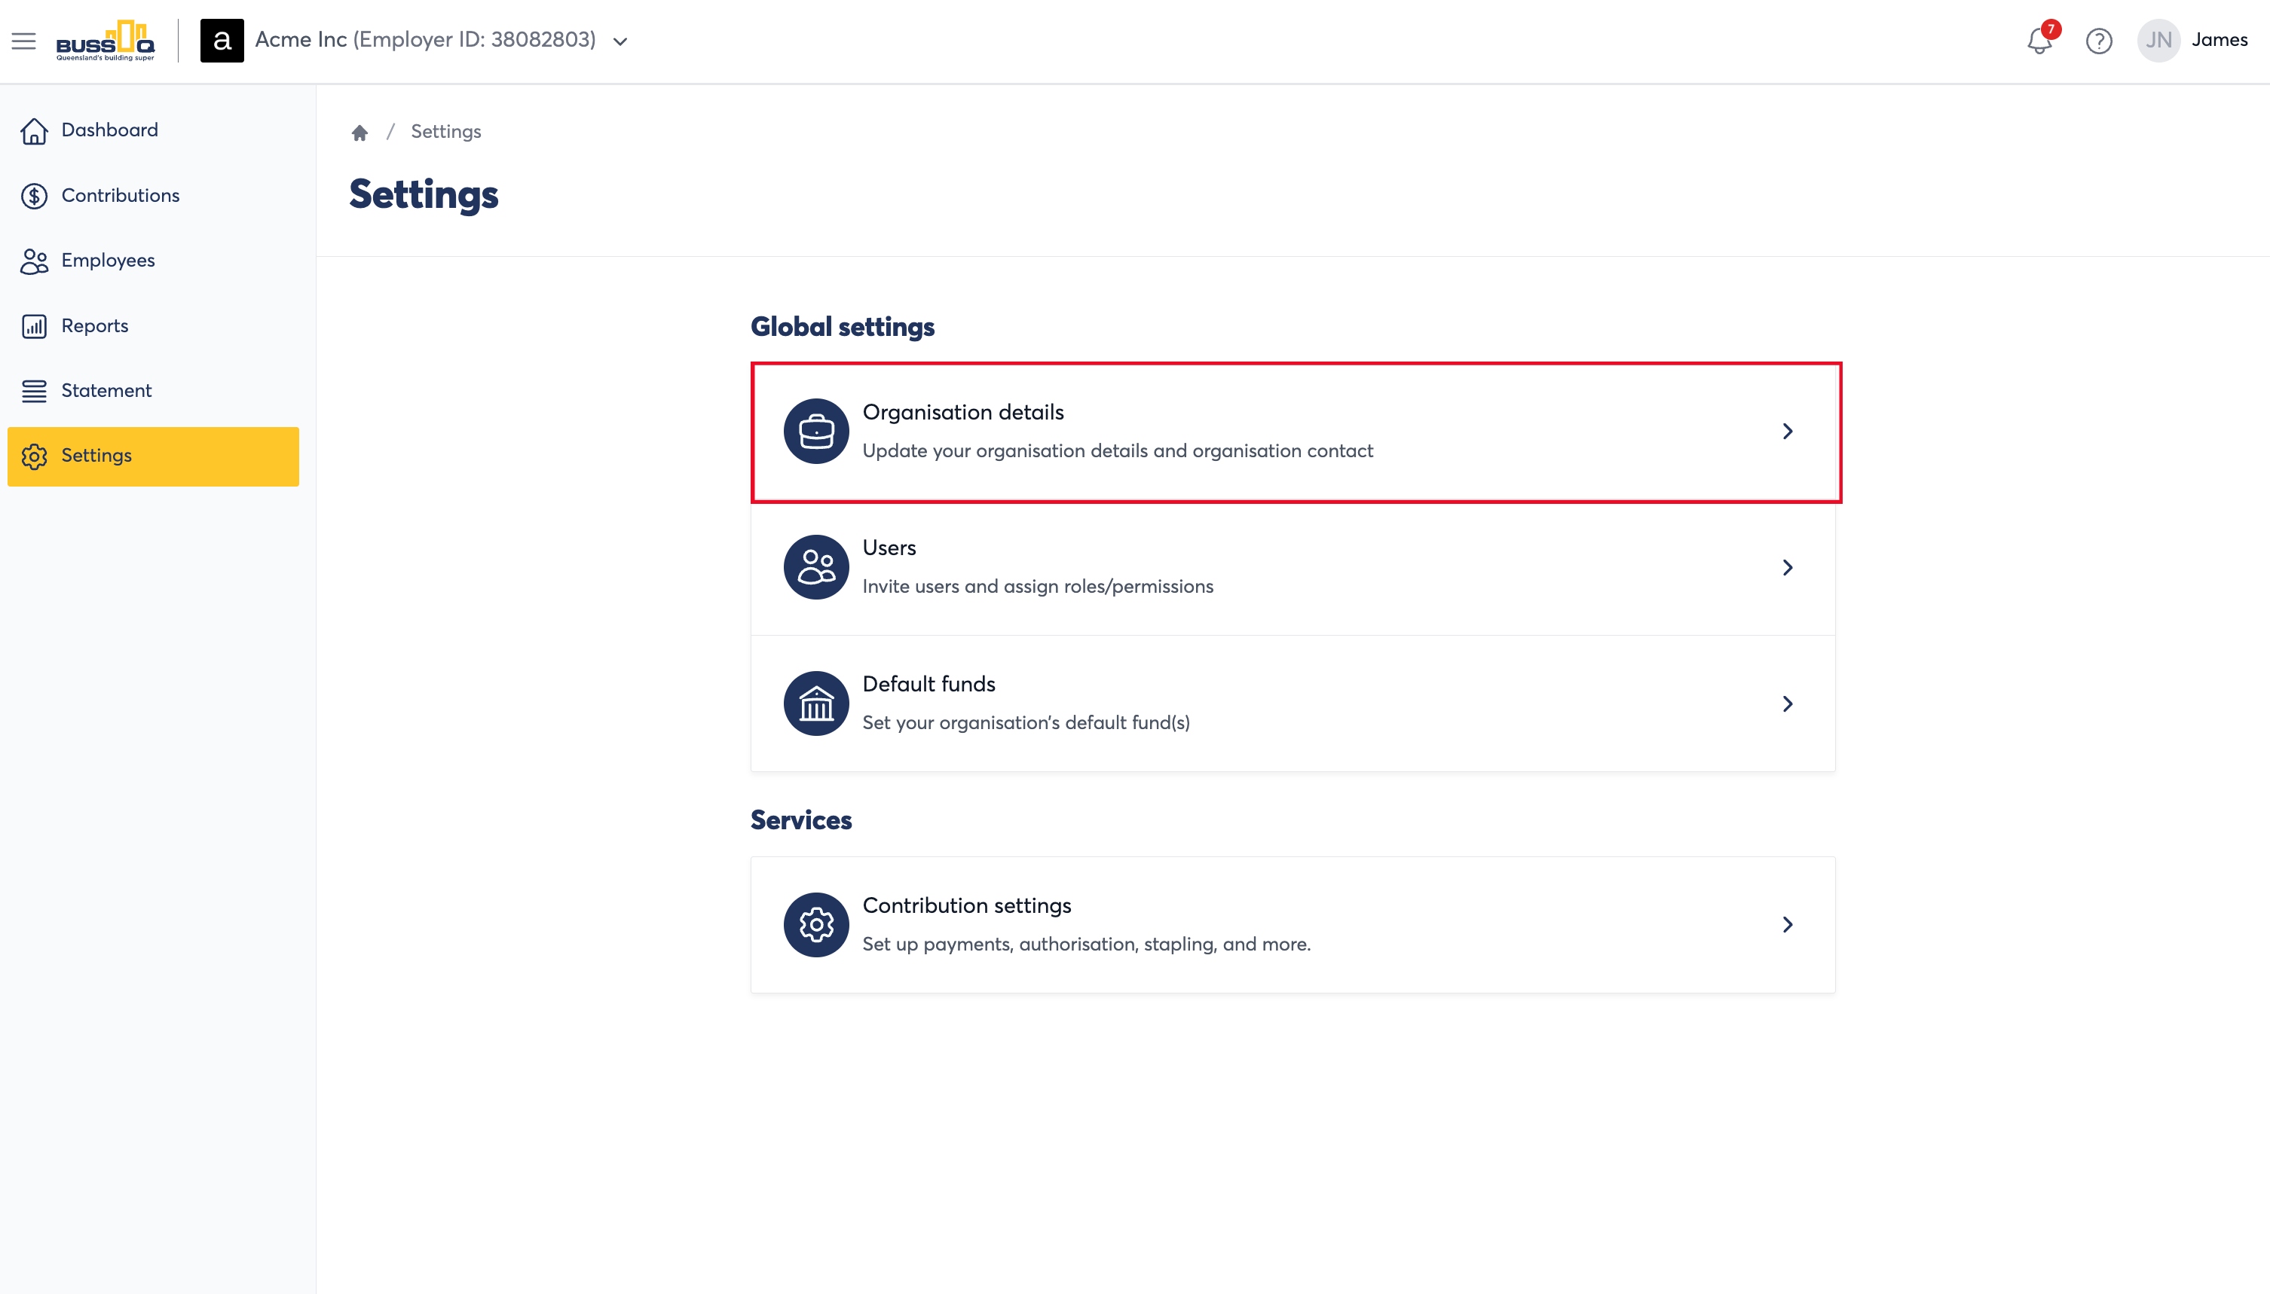Viewport: 2270px width, 1294px height.
Task: Click the BUSSQ logo
Action: [x=106, y=41]
